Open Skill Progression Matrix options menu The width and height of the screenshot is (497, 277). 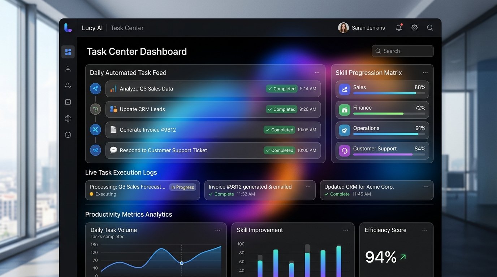(425, 72)
